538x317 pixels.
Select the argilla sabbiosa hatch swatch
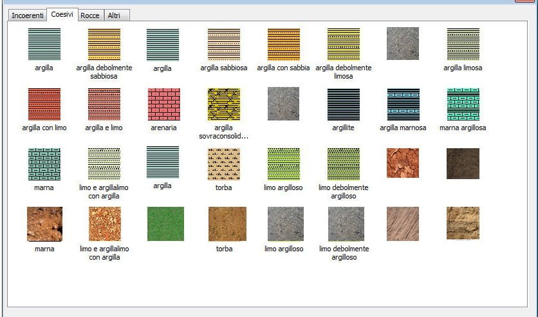[223, 44]
